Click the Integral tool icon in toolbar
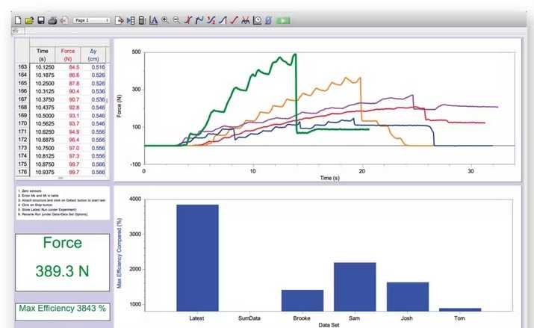534x328 pixels. [268, 20]
